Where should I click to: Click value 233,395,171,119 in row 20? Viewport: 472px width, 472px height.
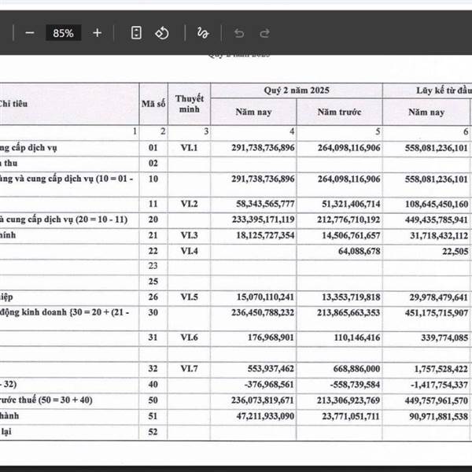click(263, 219)
